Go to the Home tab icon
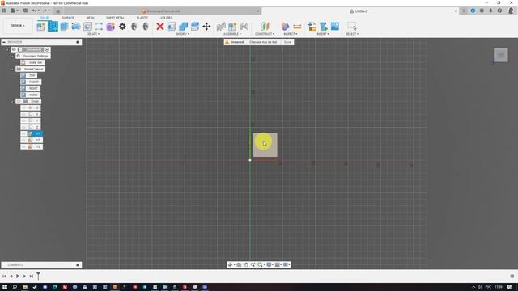518x291 pixels. point(57,11)
